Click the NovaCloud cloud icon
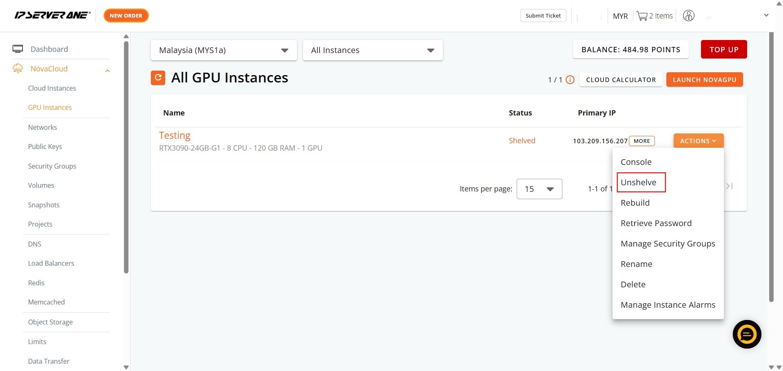Screen dimensions: 783x371 point(18,69)
